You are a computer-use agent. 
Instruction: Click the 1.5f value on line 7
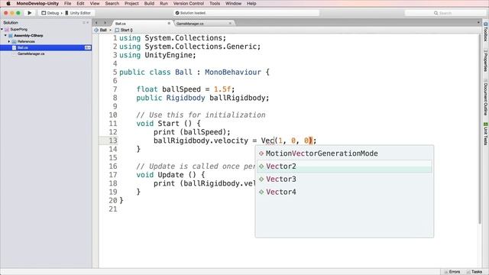click(x=222, y=89)
